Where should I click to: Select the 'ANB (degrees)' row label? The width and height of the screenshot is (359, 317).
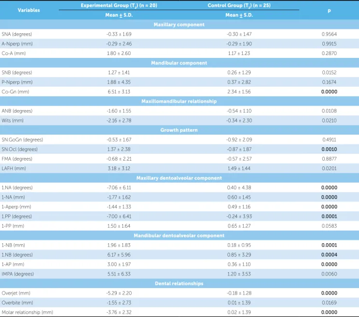click(x=17, y=111)
